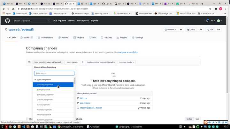The width and height of the screenshot is (230, 129).
Task: Click the Filter repos input field
Action: click(54, 74)
